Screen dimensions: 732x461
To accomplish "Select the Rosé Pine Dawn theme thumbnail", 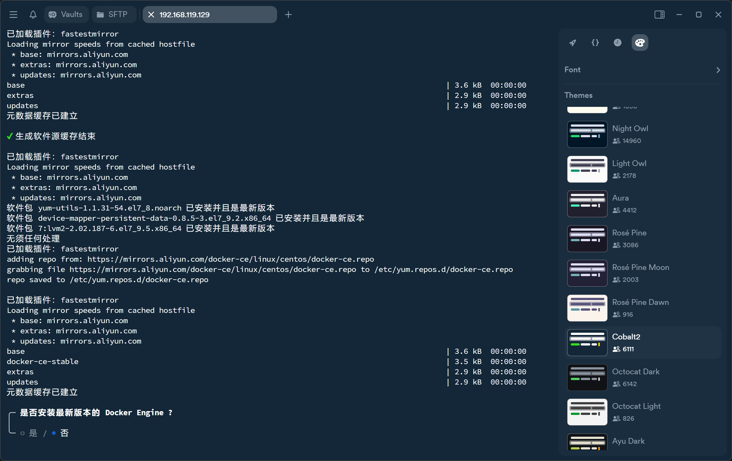I will [x=587, y=308].
